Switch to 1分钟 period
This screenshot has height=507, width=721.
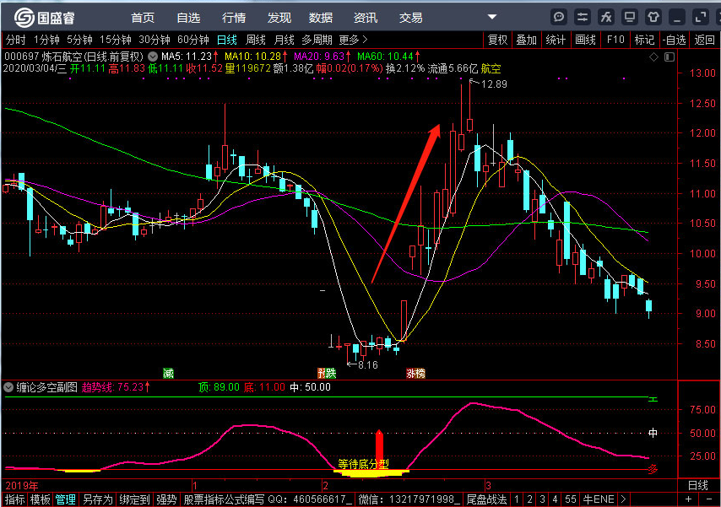(x=46, y=40)
